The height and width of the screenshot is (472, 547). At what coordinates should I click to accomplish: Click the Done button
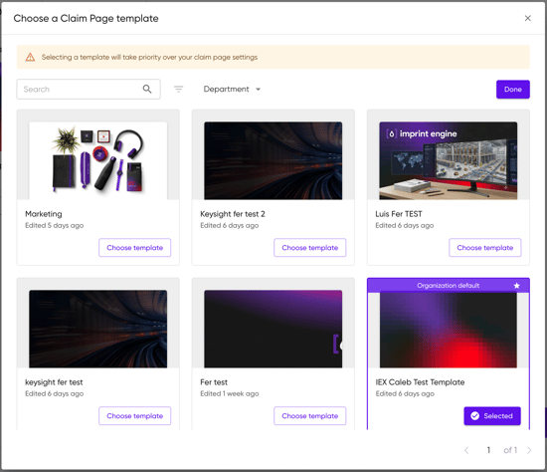point(513,90)
